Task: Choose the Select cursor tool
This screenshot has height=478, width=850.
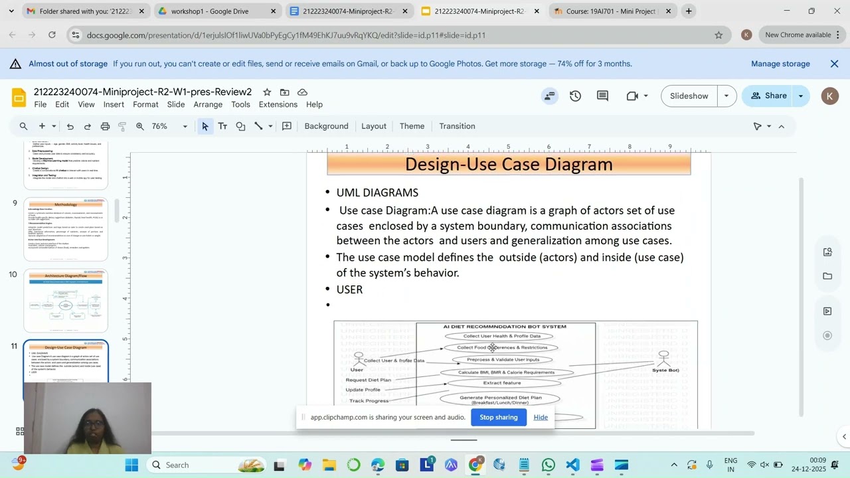Action: 205,126
